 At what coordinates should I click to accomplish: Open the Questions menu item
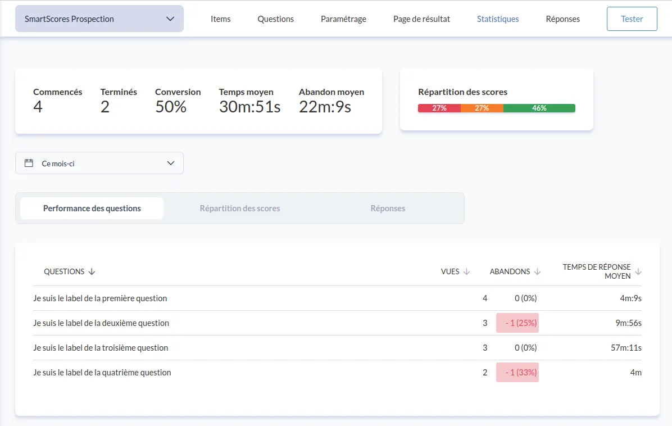tap(276, 19)
